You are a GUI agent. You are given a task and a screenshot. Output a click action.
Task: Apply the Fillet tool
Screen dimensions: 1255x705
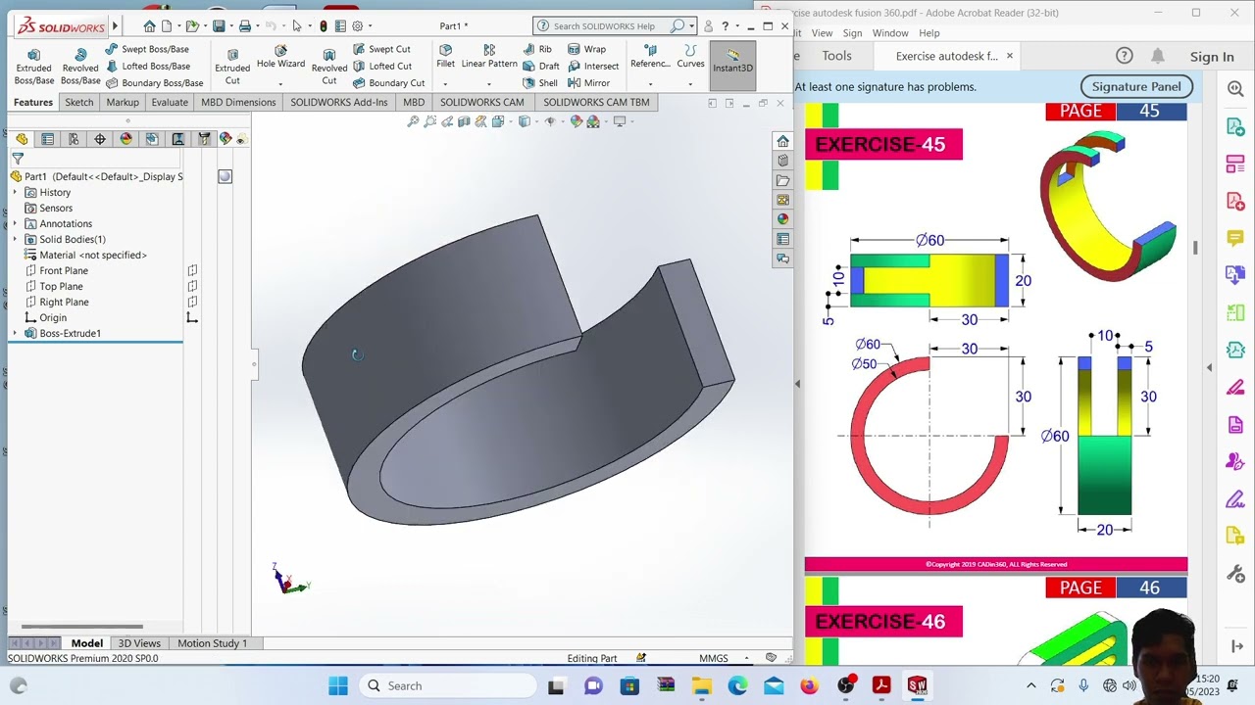[445, 57]
